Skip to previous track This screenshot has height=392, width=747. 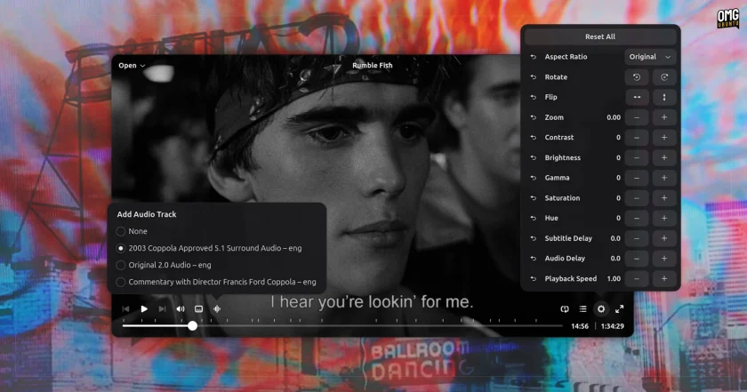[125, 309]
